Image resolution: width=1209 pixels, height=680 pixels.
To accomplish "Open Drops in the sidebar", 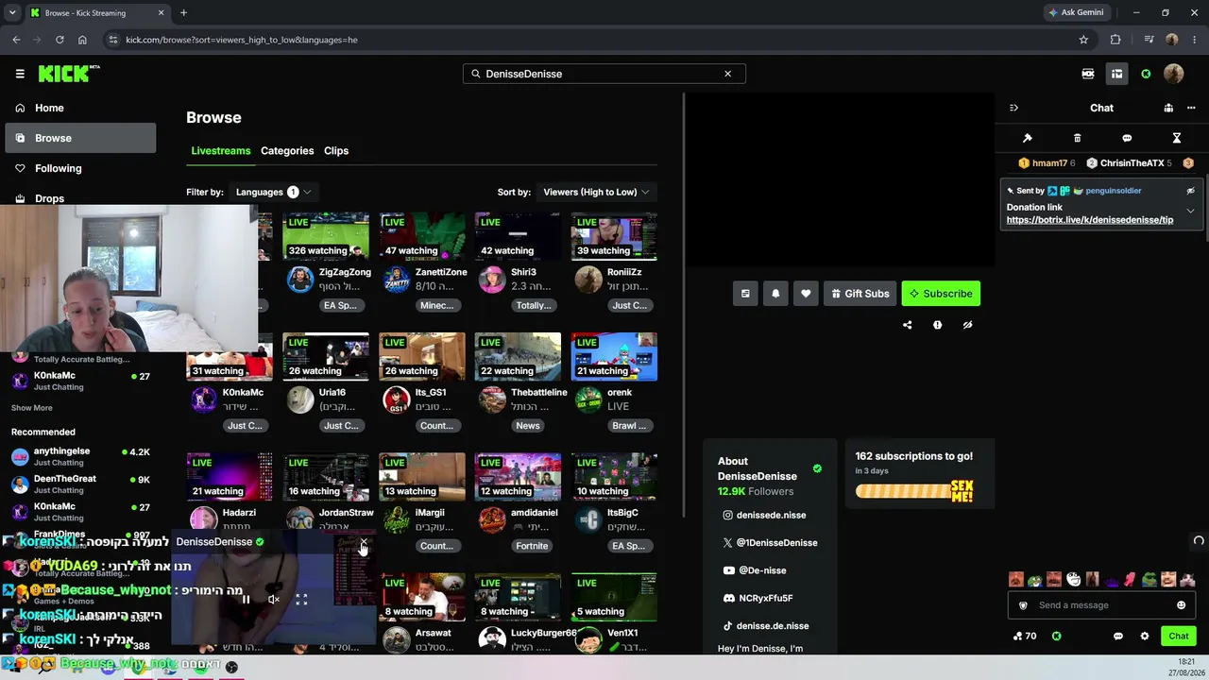I will [x=80, y=198].
